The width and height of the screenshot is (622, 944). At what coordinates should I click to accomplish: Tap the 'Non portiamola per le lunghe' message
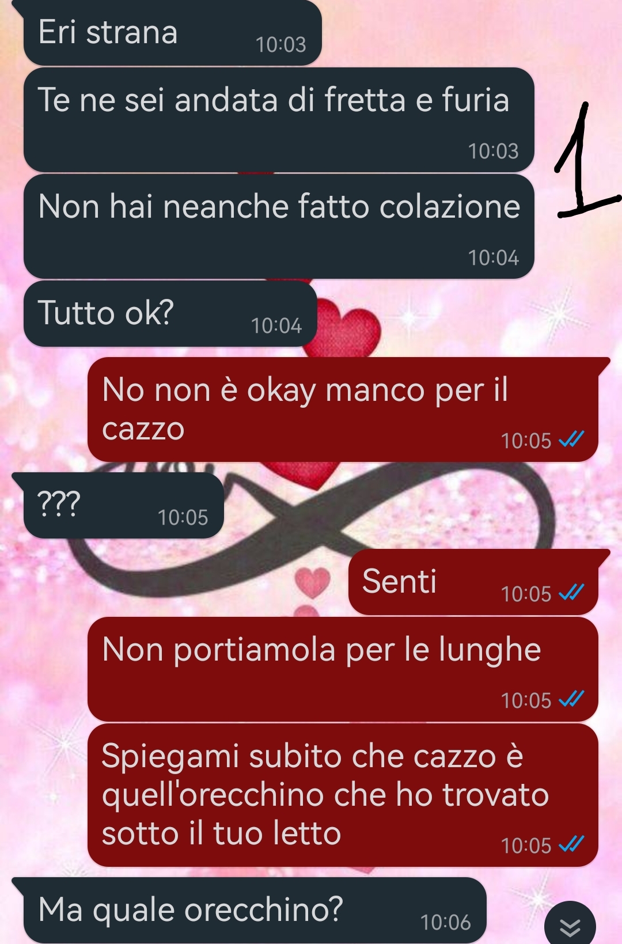(343, 669)
